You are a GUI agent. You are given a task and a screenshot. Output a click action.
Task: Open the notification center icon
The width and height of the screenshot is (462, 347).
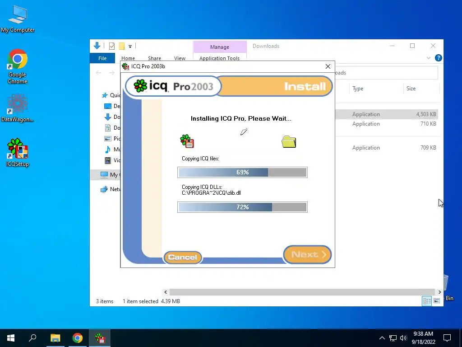click(x=447, y=338)
